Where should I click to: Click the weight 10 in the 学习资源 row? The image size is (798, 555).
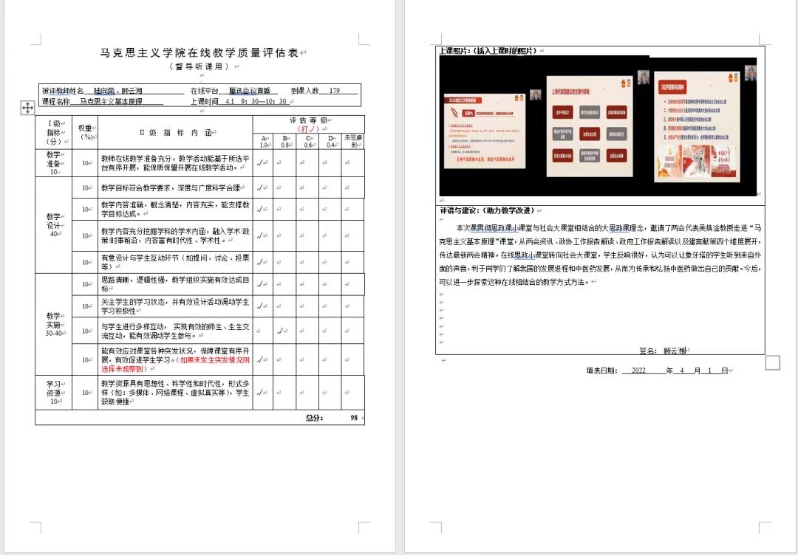[86, 393]
